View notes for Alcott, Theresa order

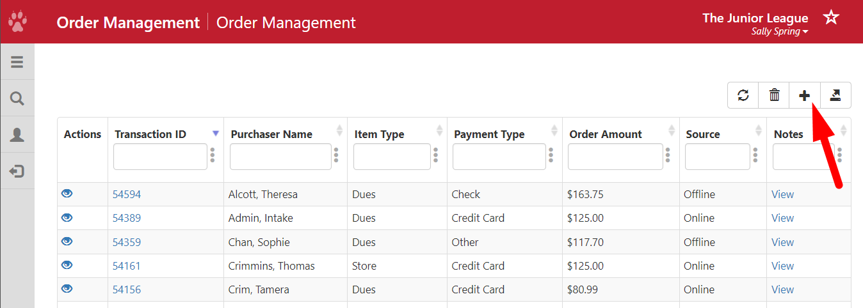[782, 194]
